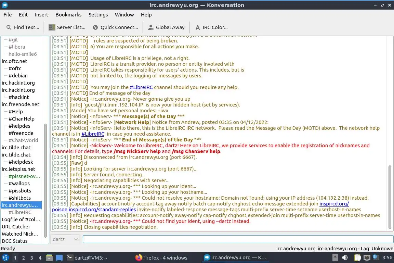Click the channel sidebar vertical scrollbar
The image size is (394, 263).
click(x=45, y=180)
